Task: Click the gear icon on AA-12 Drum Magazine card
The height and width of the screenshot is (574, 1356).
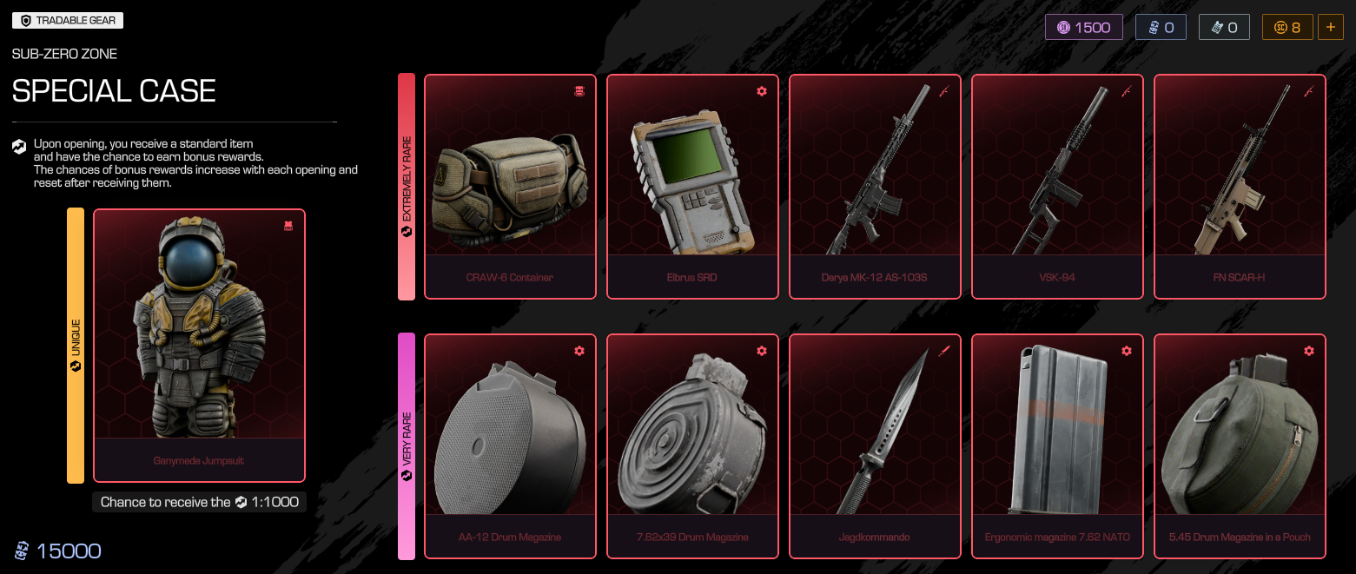Action: [x=579, y=351]
